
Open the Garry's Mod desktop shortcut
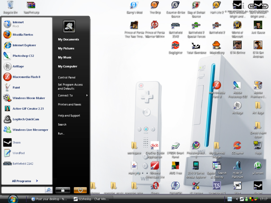pyautogui.click(x=134, y=7)
